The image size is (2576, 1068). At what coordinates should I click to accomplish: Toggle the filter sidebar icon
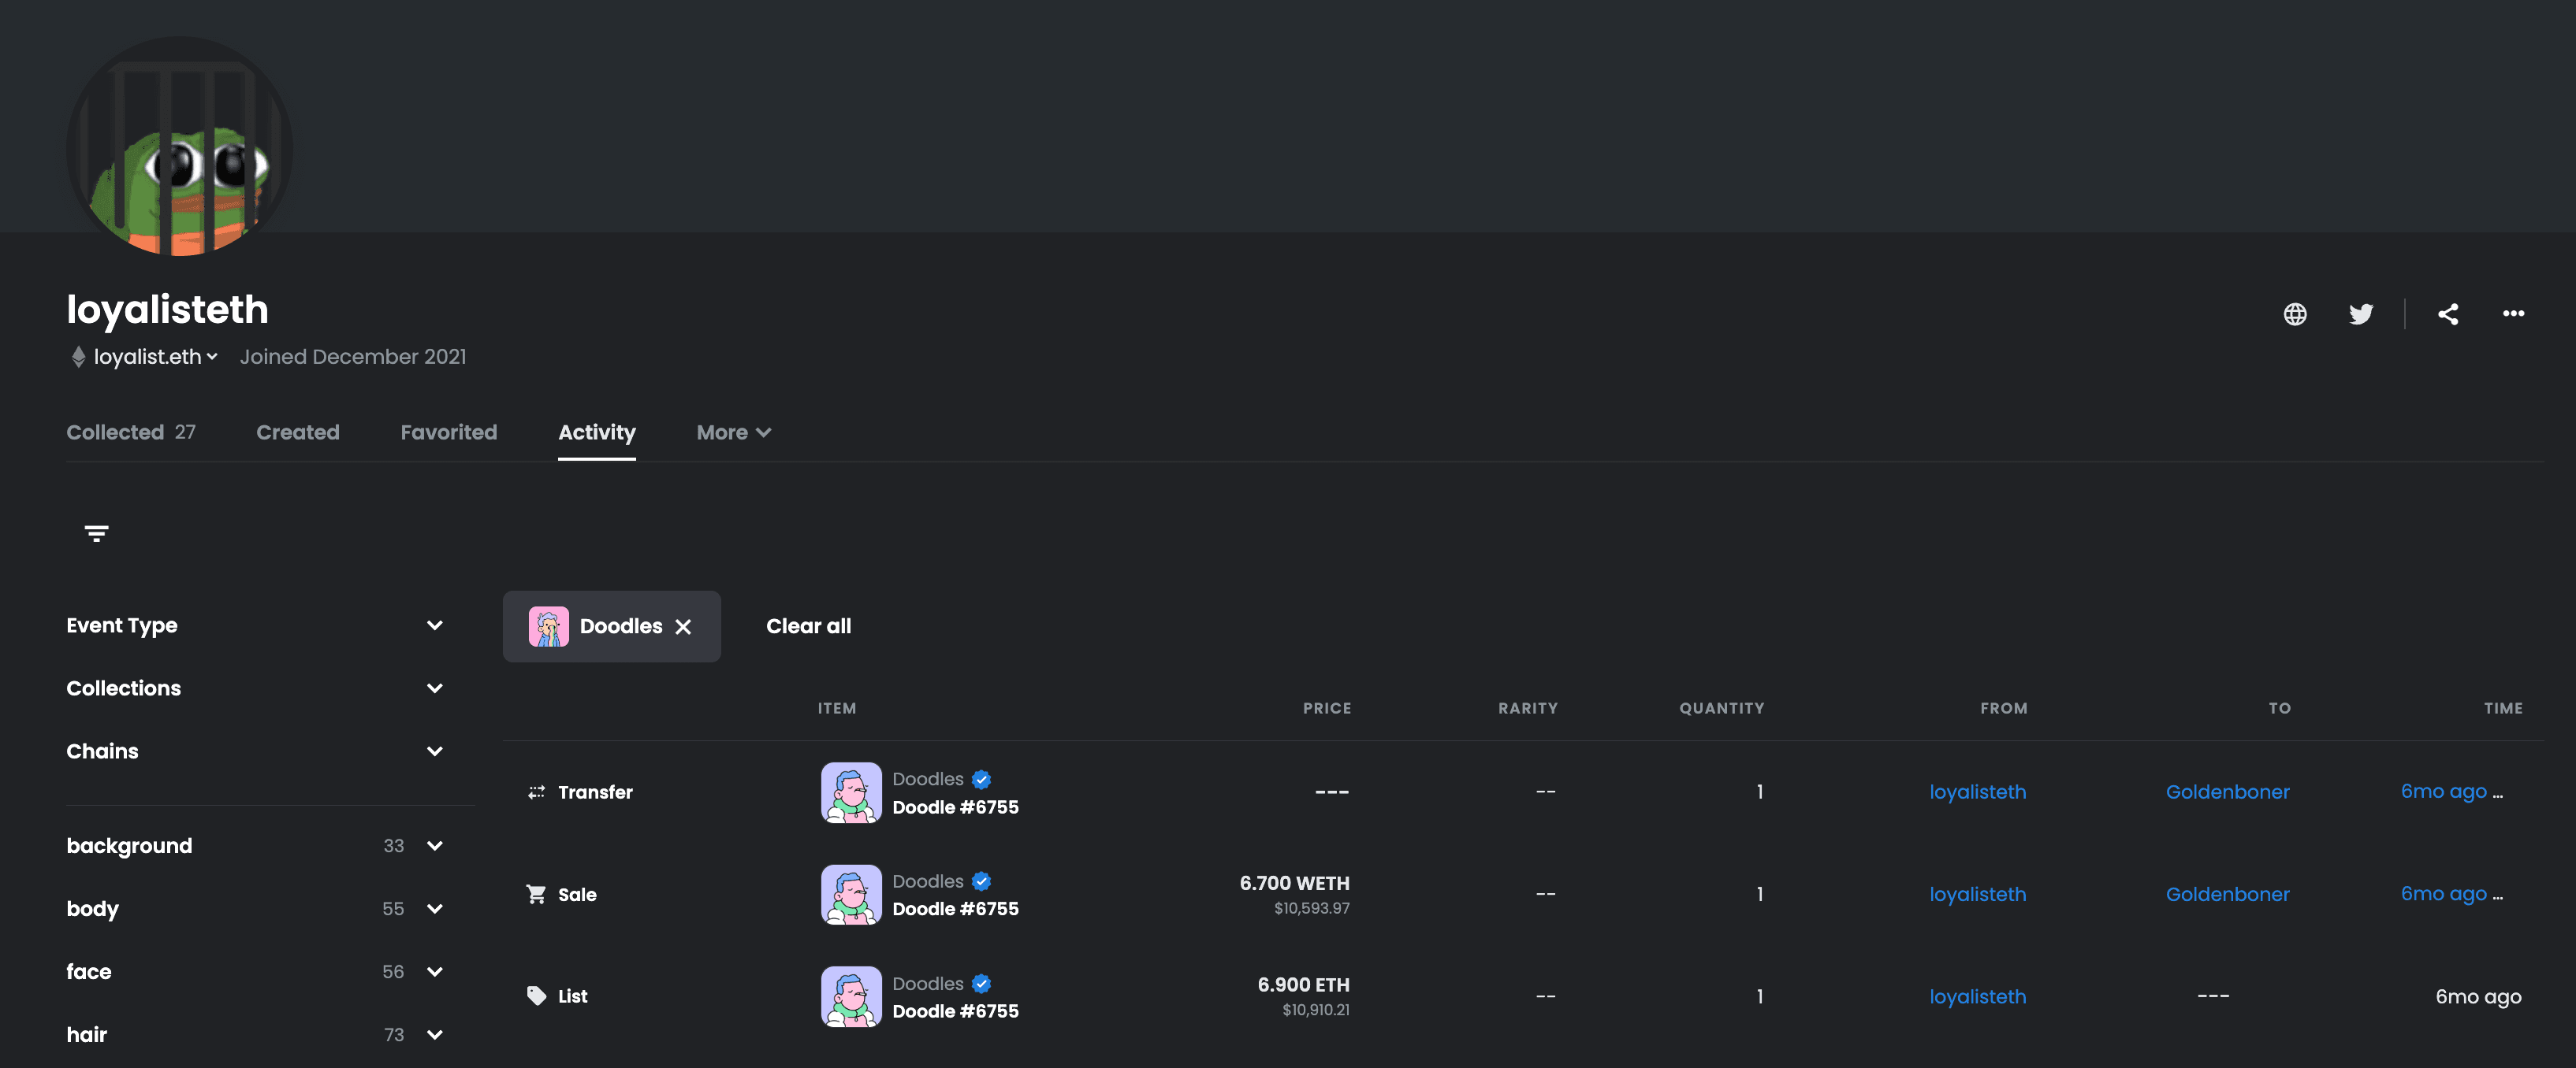[x=96, y=533]
